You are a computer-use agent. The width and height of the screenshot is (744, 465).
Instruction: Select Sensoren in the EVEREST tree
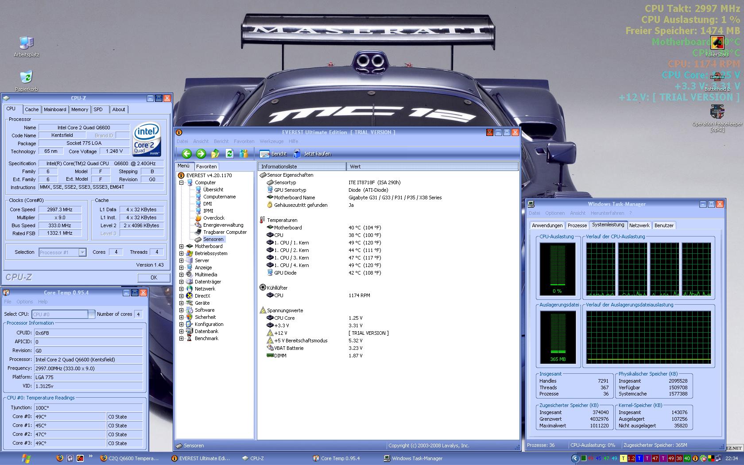[213, 239]
